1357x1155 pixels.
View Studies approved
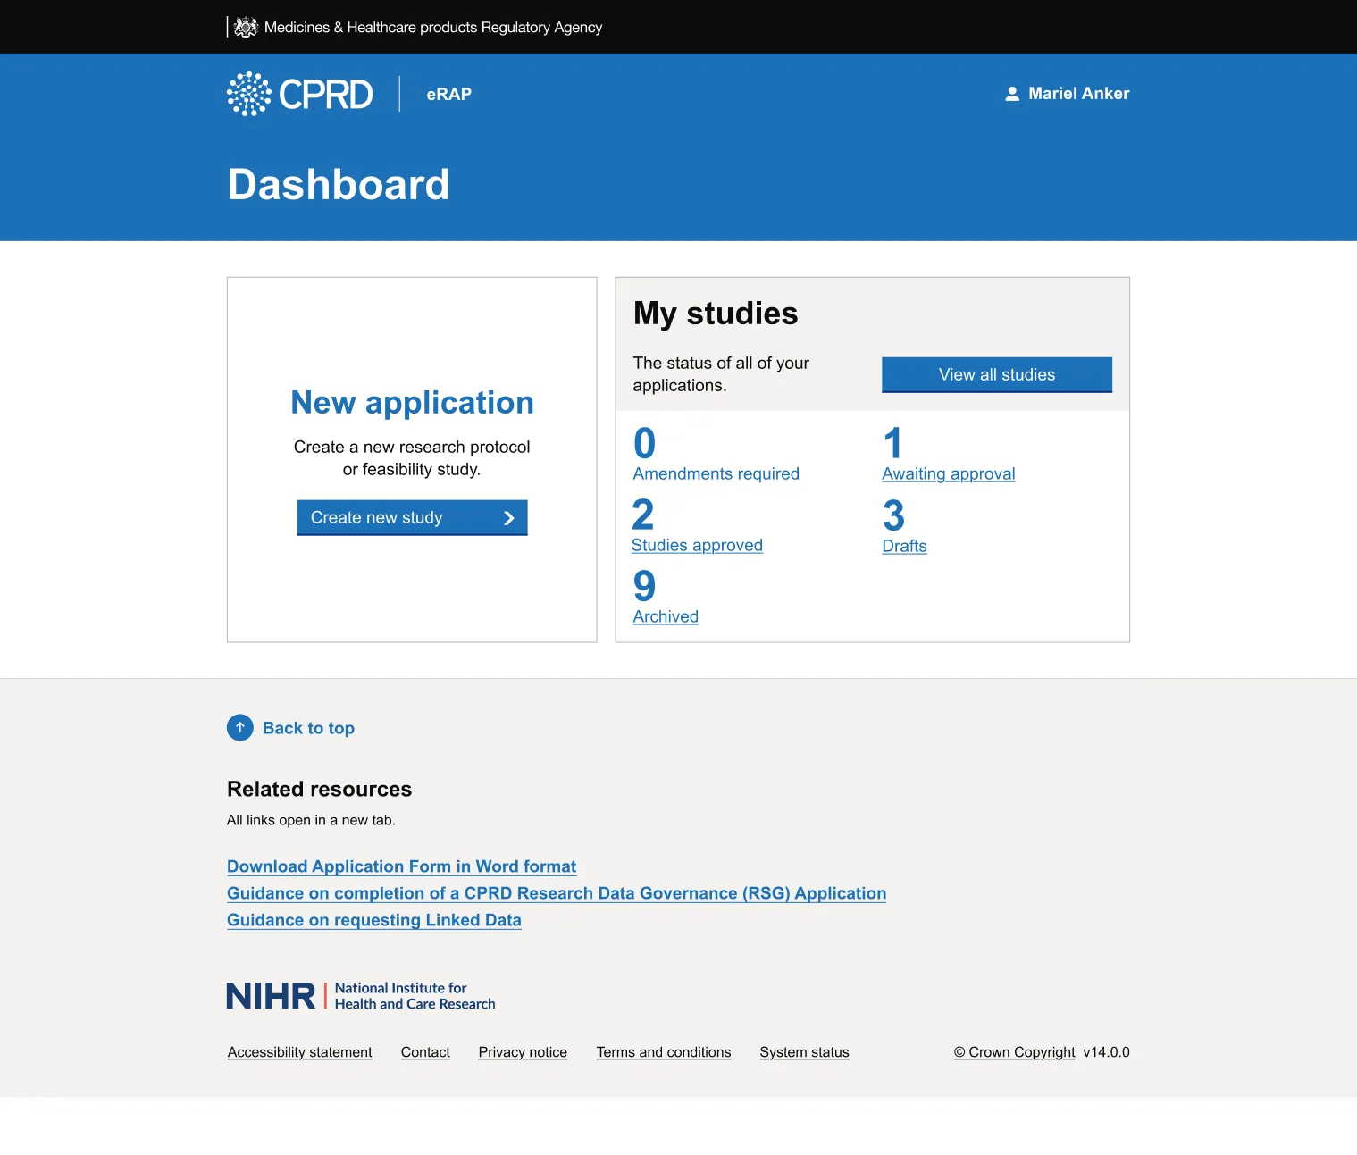697,545
